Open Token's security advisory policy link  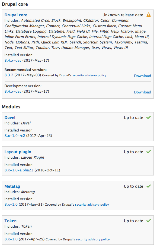(93, 240)
